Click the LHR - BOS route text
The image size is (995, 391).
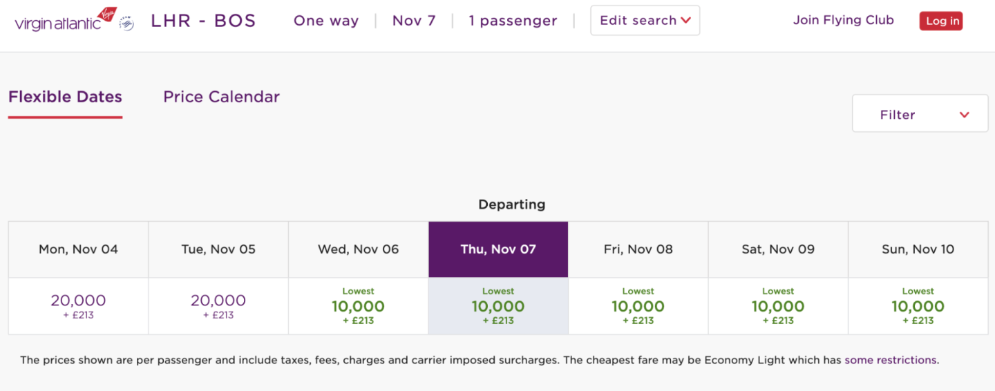pos(203,21)
